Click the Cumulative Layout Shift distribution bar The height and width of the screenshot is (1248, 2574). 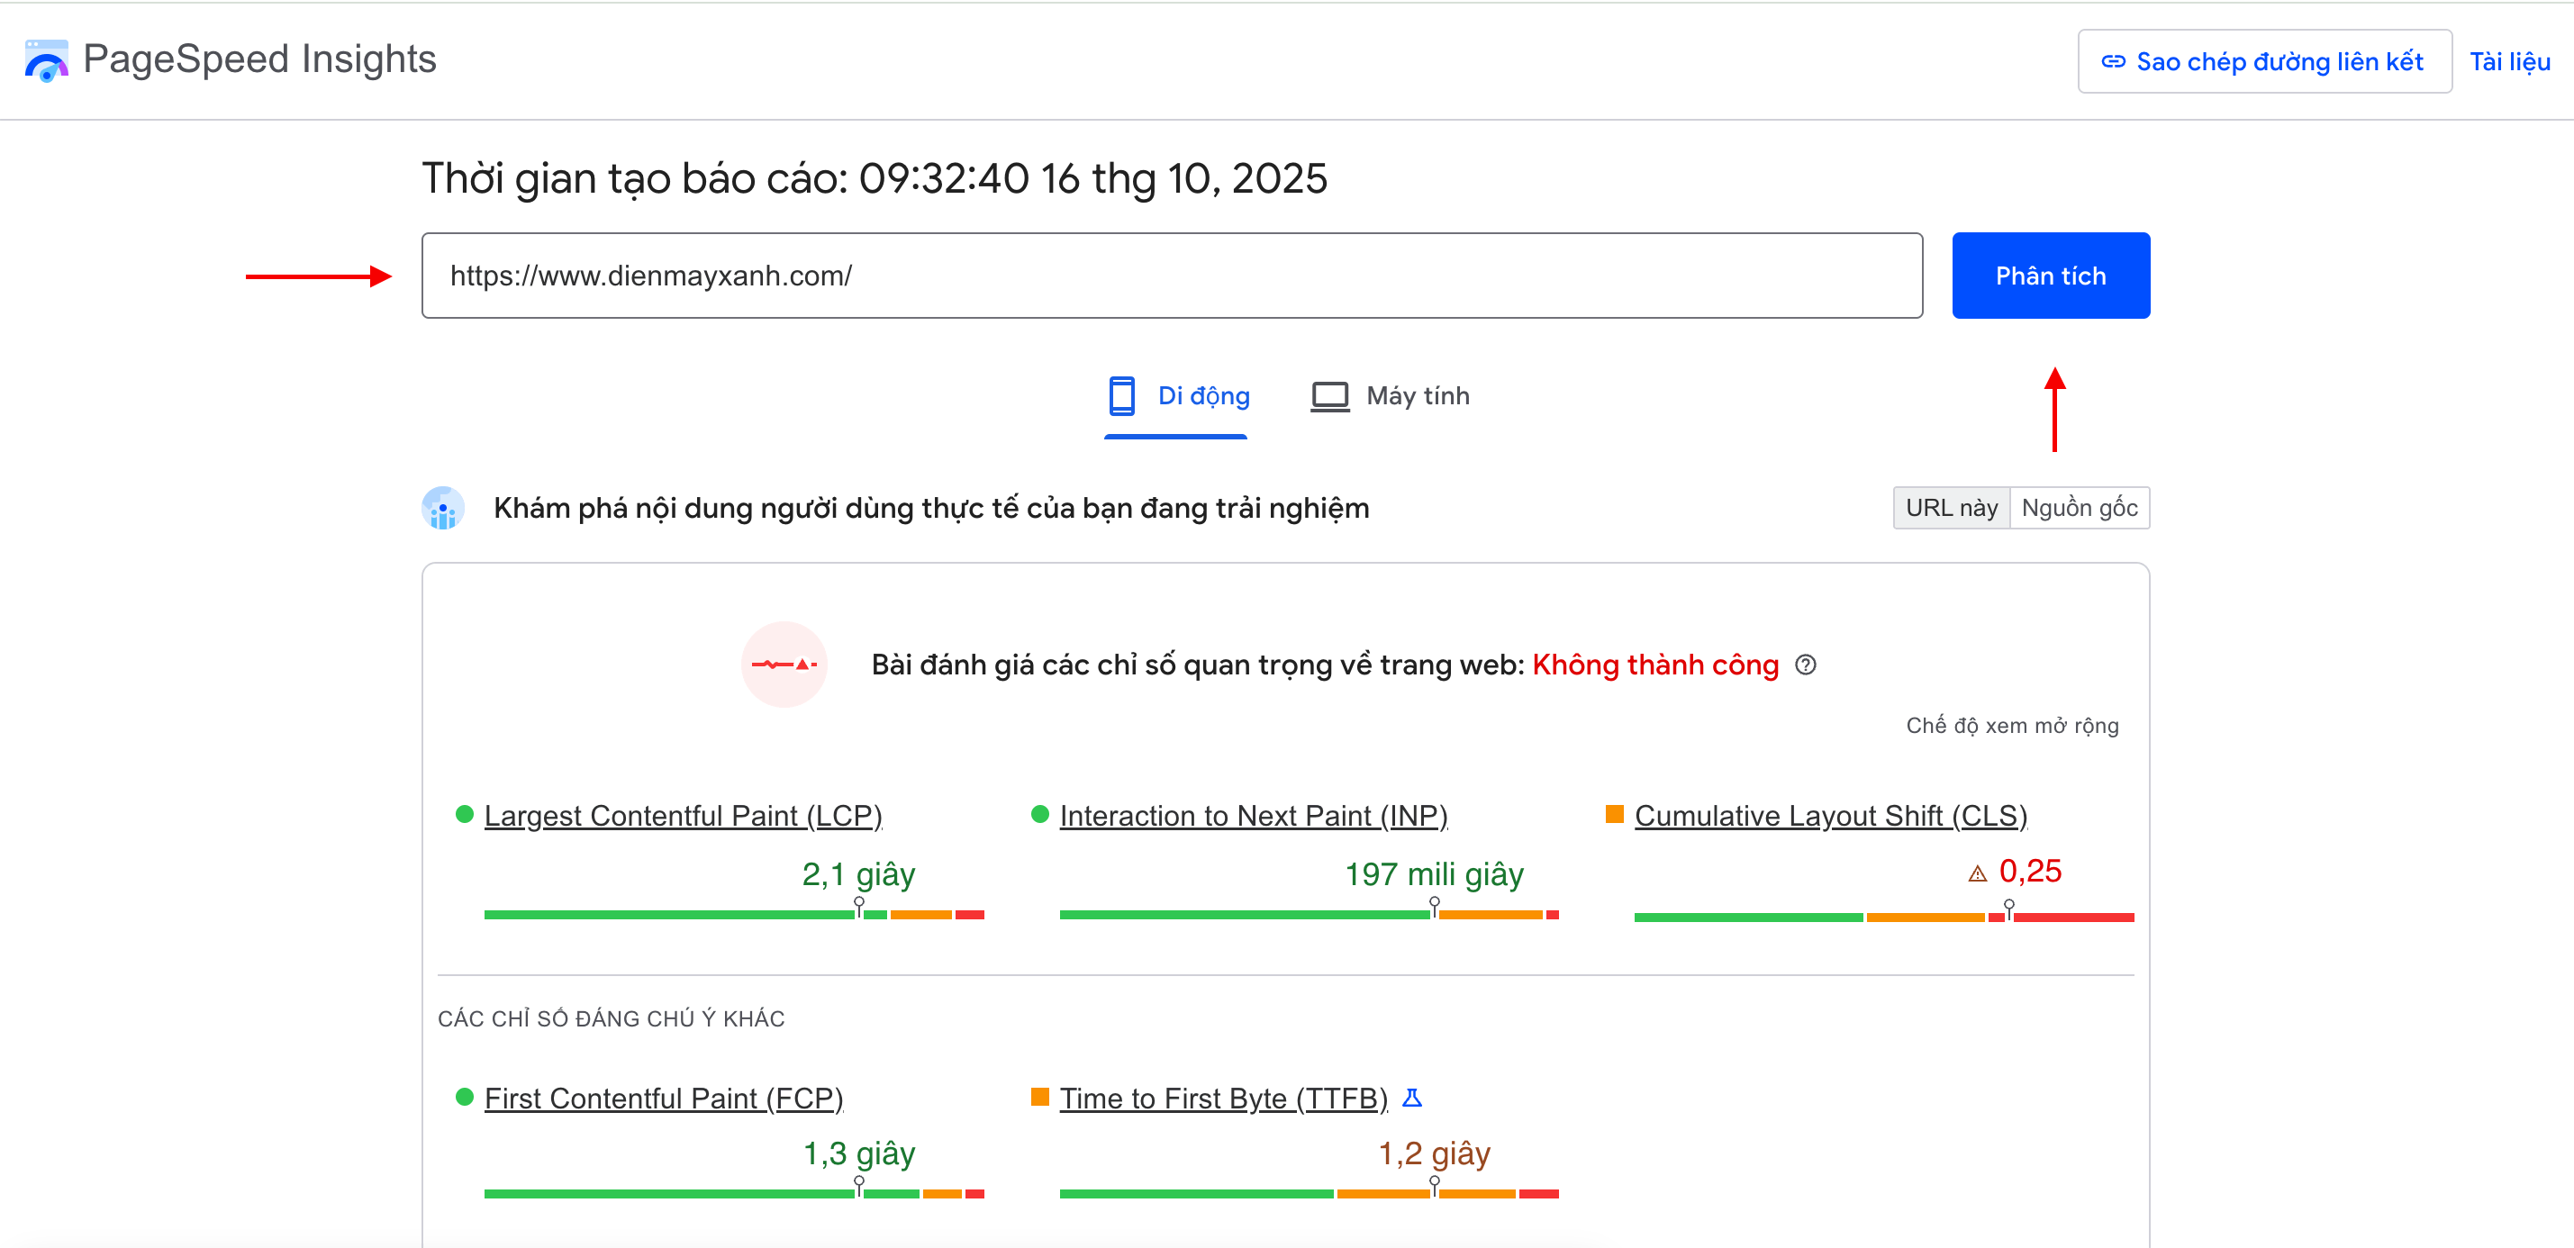(x=1883, y=918)
